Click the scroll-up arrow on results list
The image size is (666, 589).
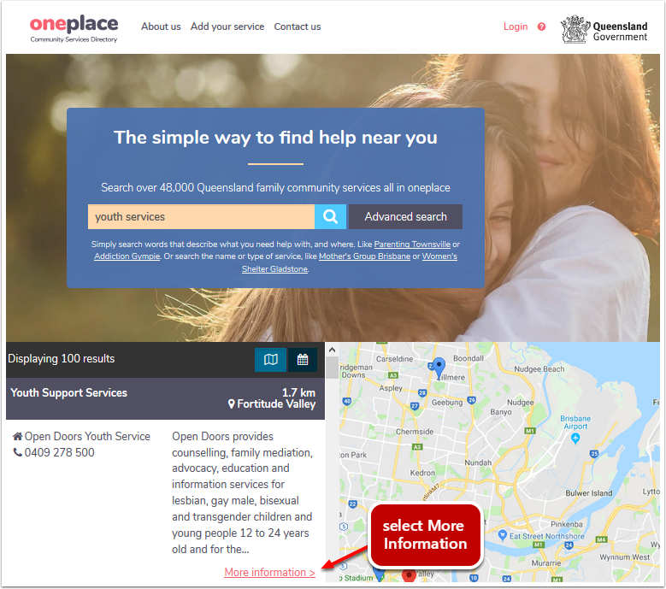coord(333,350)
